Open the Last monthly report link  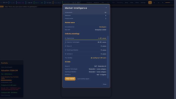pos(83,79)
